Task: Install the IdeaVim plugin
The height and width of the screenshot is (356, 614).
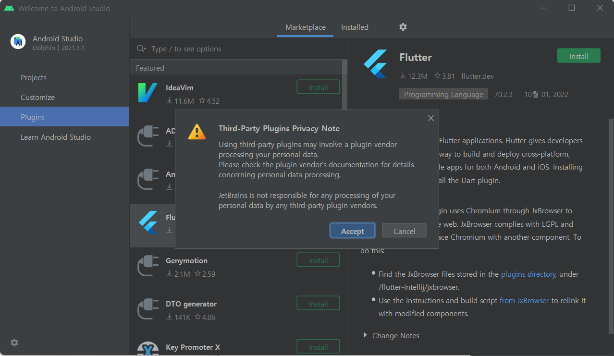Action: click(x=318, y=87)
